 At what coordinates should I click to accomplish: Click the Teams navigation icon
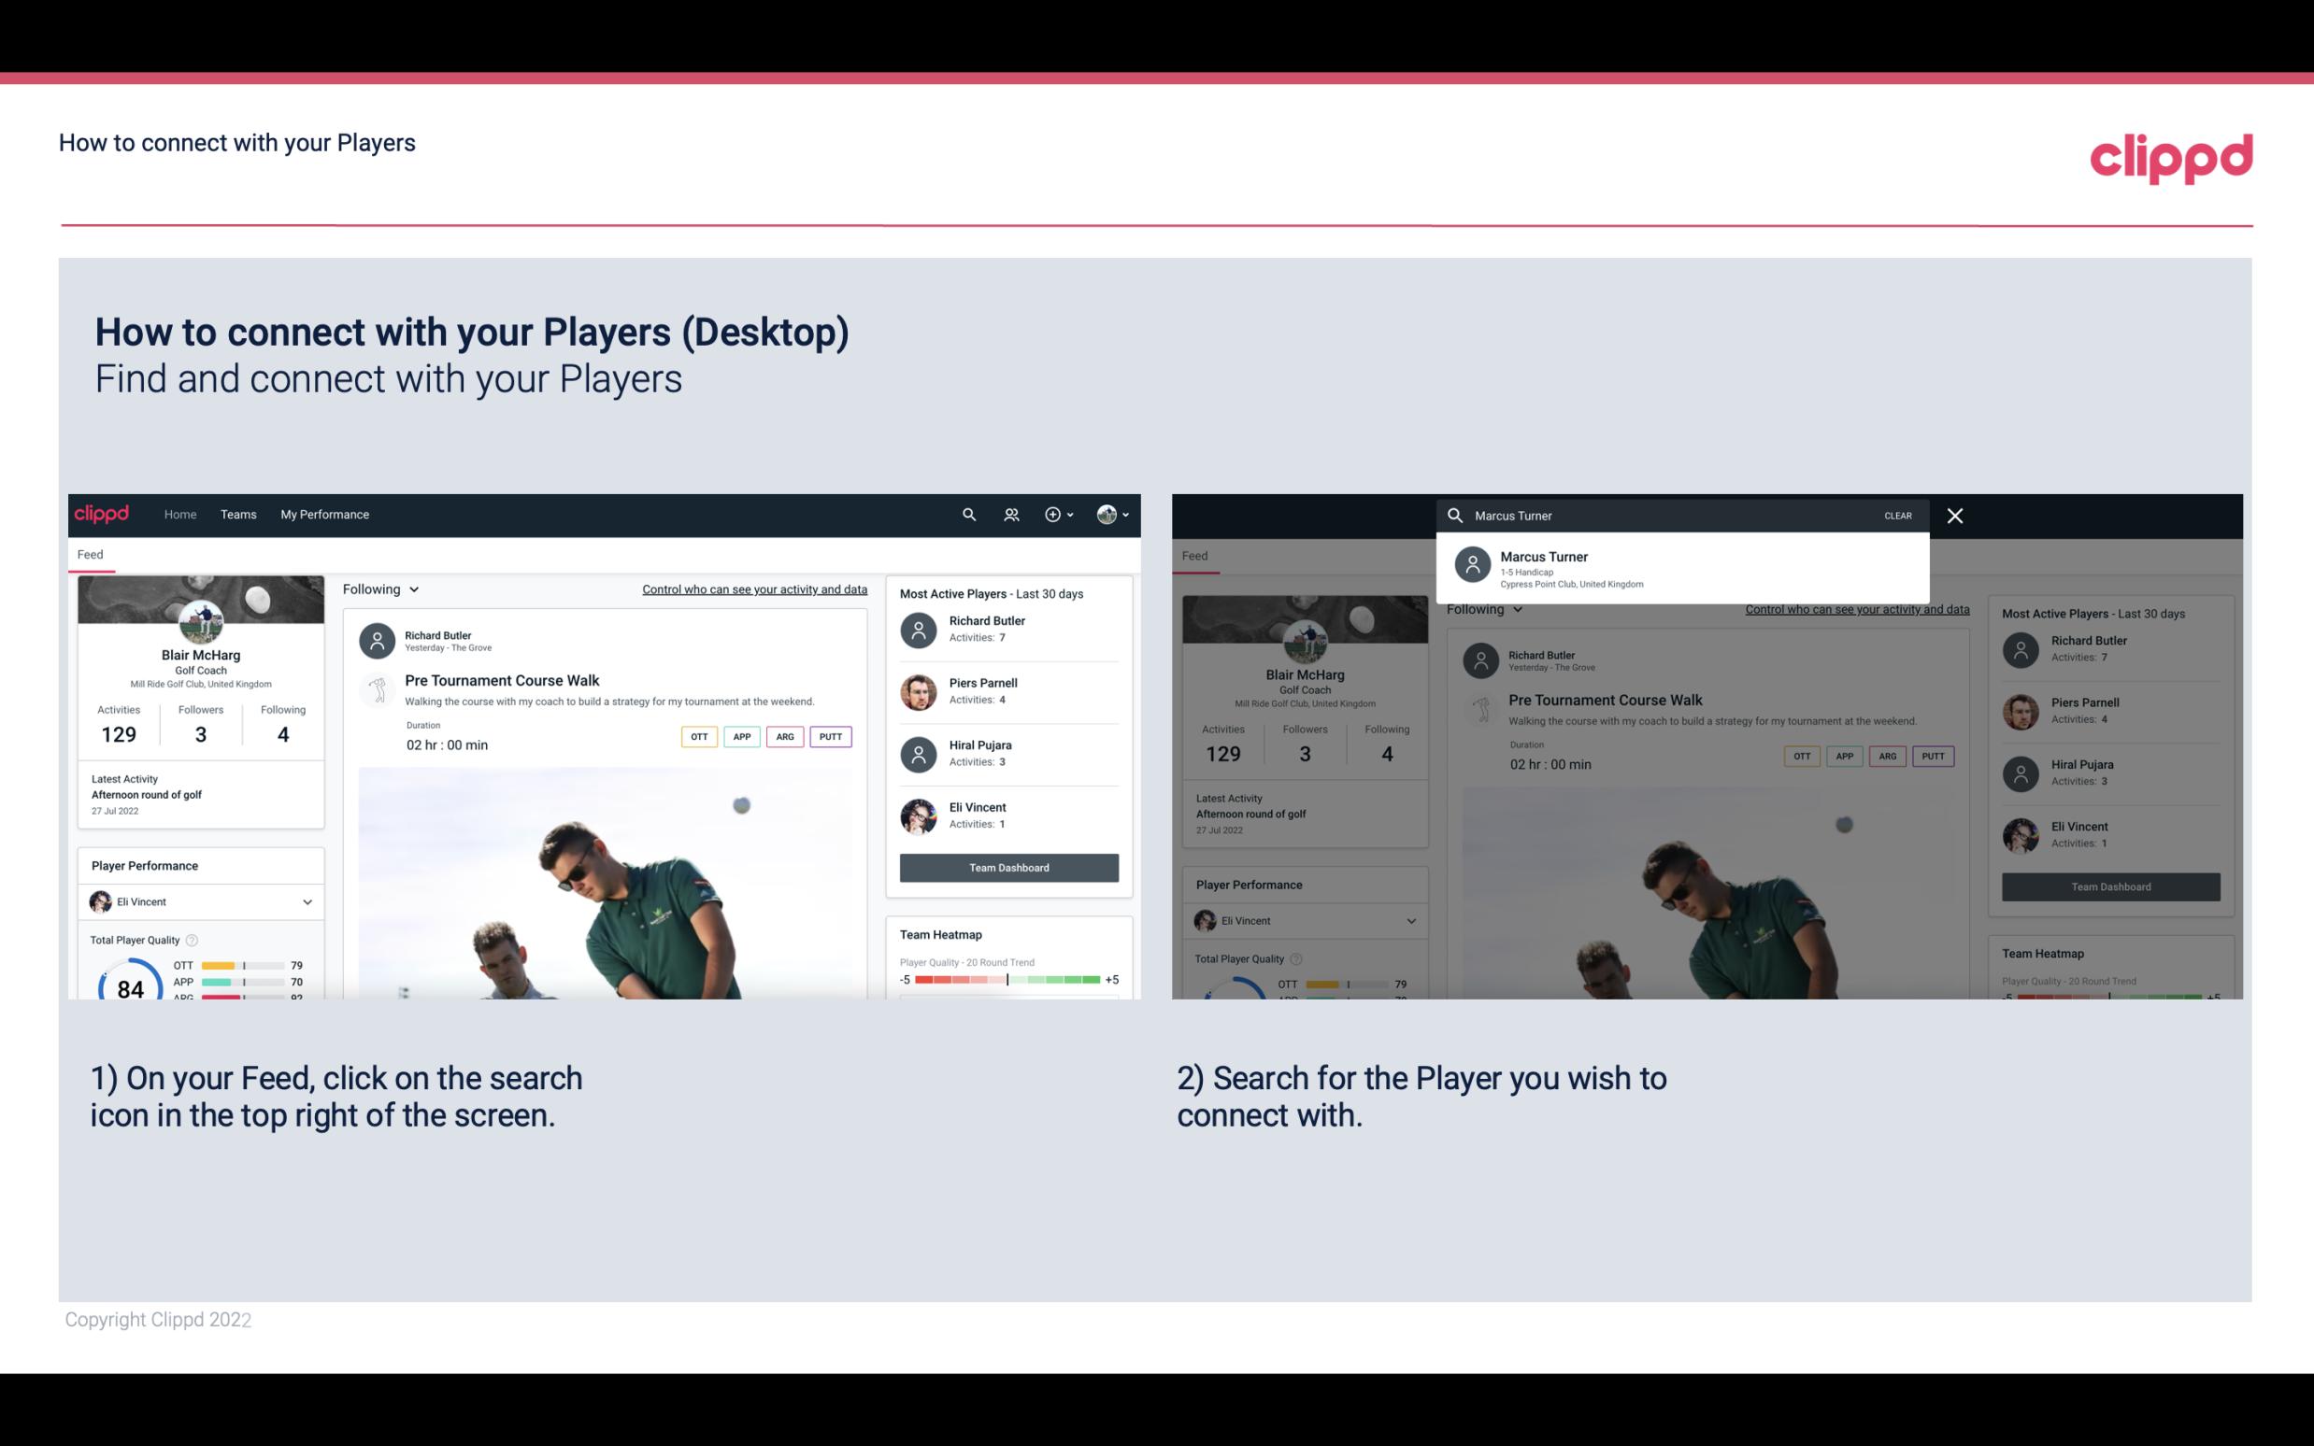point(236,515)
